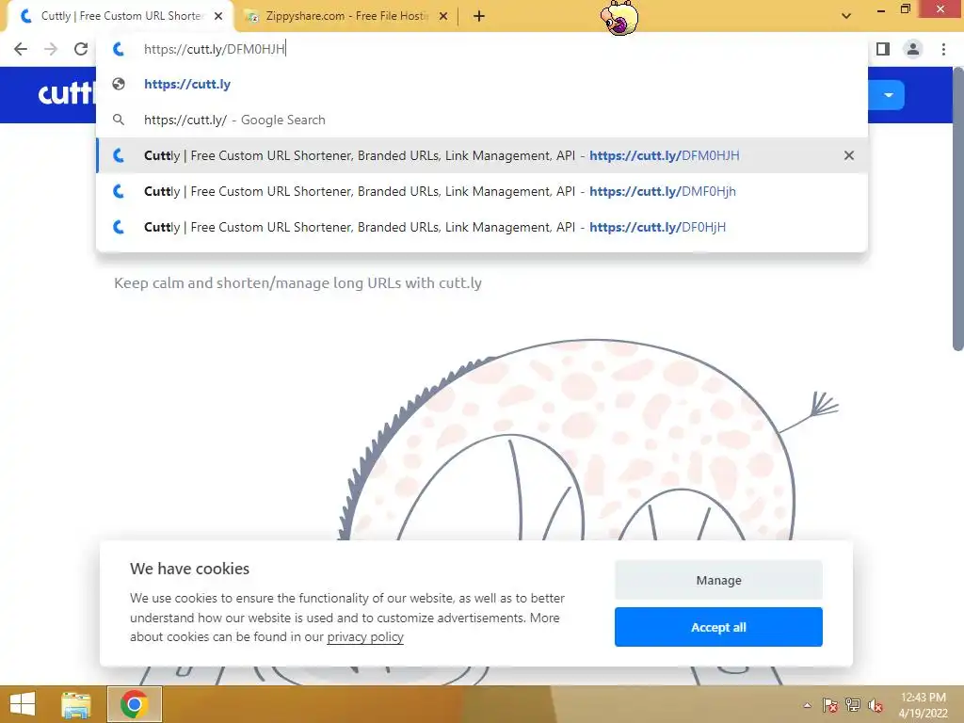Select the Cuttly Free Custom URL Shortener tab
Image resolution: width=964 pixels, height=723 pixels.
point(120,17)
